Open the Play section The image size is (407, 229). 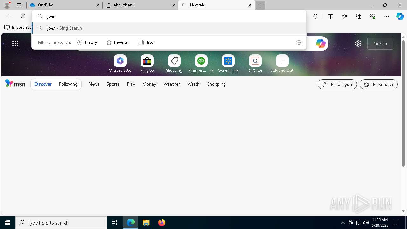tap(131, 84)
